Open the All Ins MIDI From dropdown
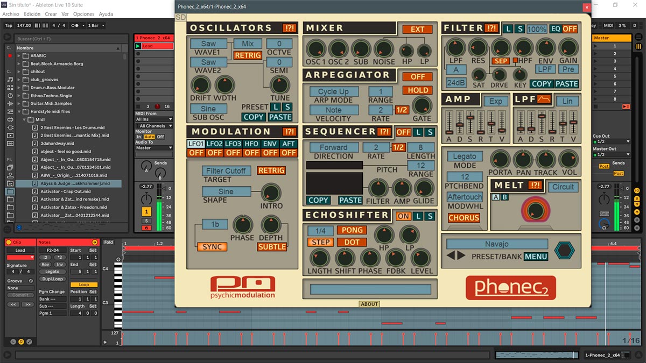 [x=154, y=119]
